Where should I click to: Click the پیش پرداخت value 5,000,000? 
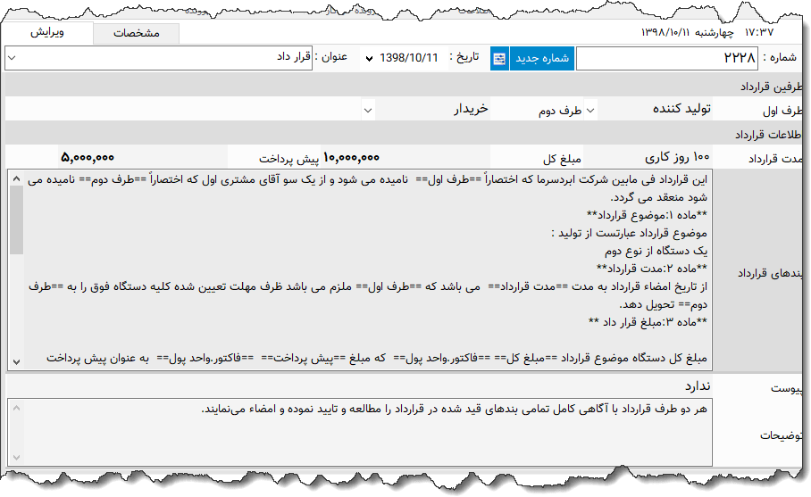(88, 157)
